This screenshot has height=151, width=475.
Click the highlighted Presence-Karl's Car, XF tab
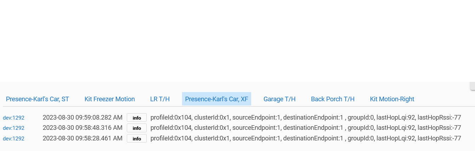[216, 99]
